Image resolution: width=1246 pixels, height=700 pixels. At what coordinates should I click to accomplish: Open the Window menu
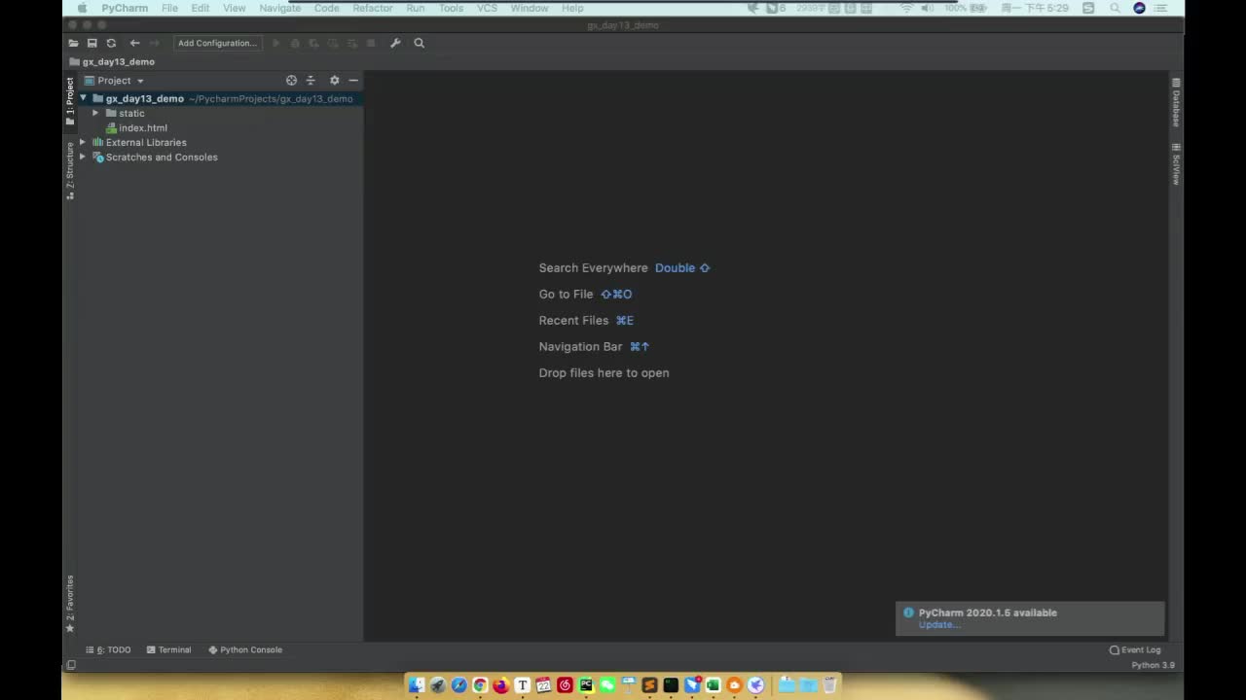coord(530,8)
